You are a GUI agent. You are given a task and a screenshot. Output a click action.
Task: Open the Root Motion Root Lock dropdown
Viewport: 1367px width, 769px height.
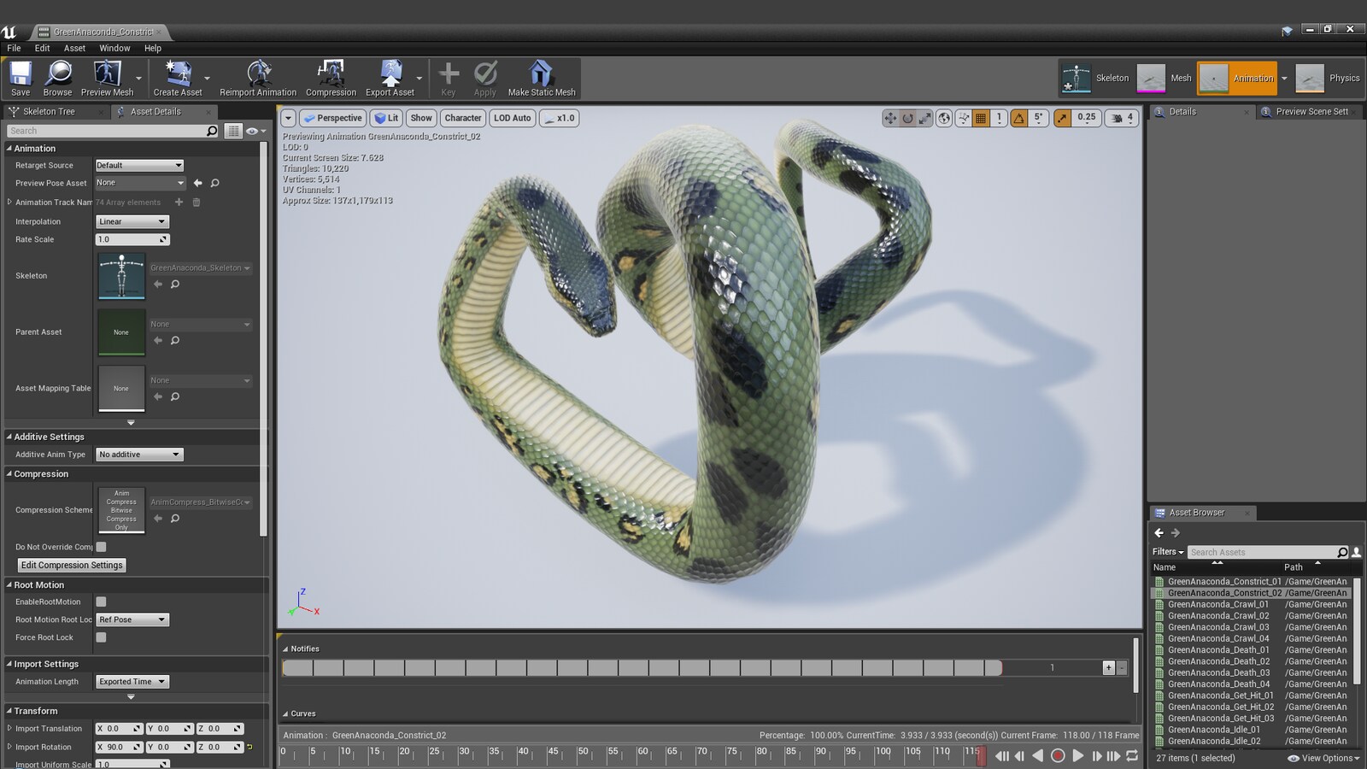(132, 620)
